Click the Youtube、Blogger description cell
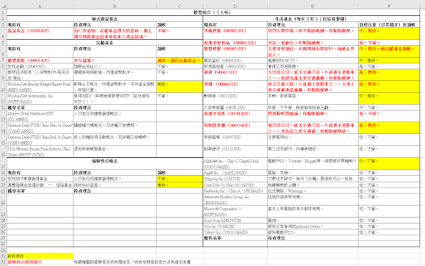 (x=313, y=164)
